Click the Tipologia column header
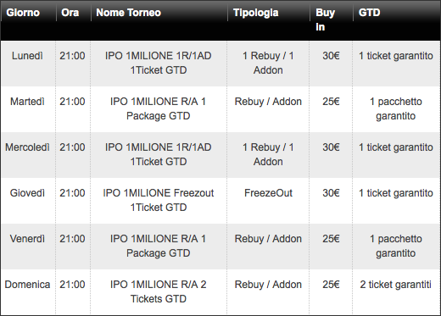The width and height of the screenshot is (441, 316). point(256,13)
